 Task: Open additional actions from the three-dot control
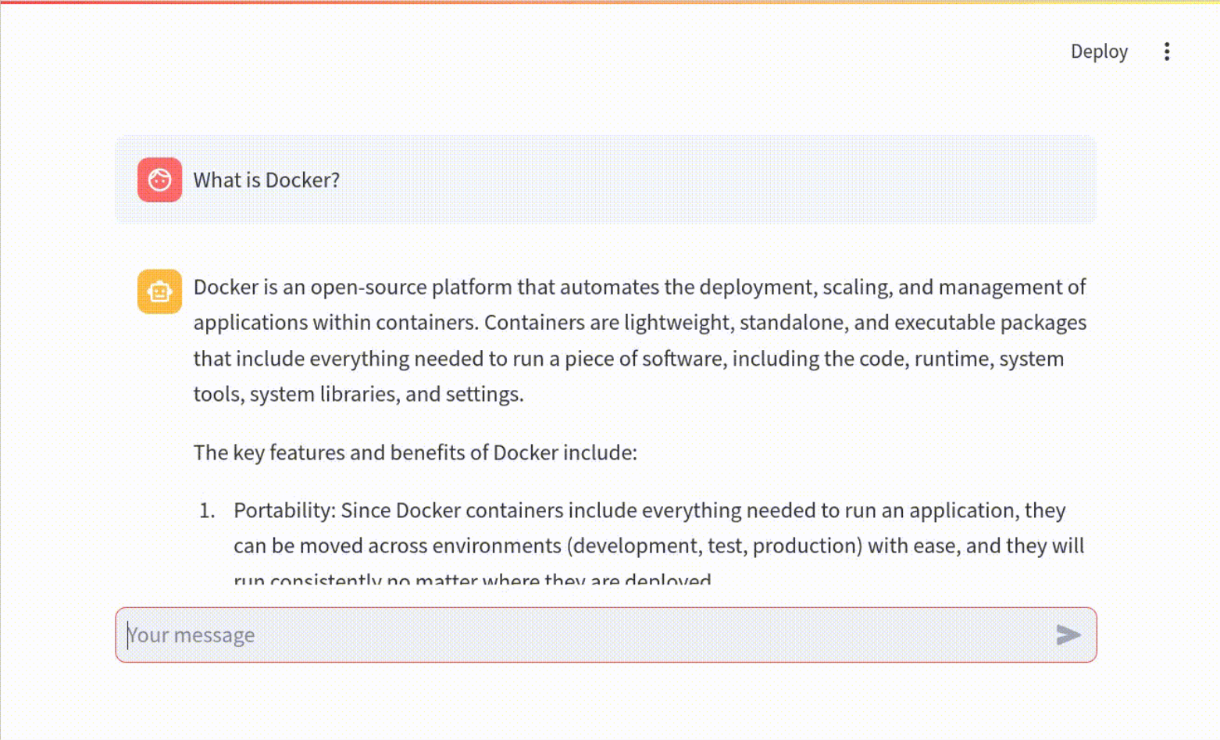(x=1166, y=52)
